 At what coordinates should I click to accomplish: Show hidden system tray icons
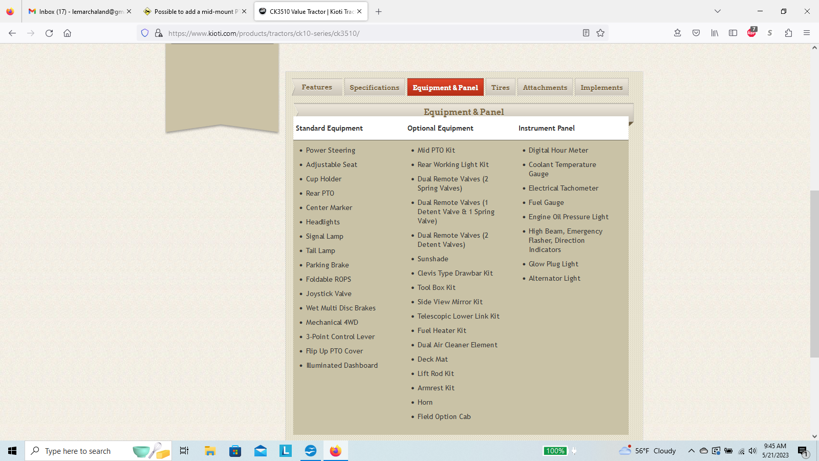pyautogui.click(x=691, y=451)
